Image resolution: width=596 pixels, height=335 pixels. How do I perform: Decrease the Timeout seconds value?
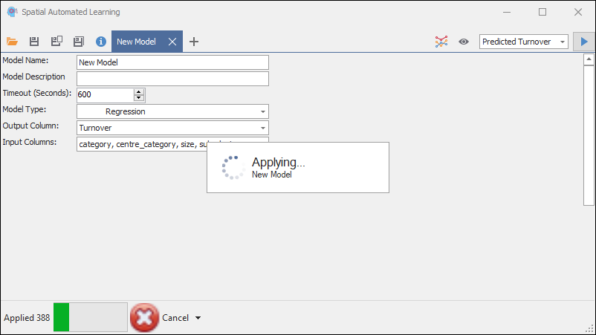[138, 98]
